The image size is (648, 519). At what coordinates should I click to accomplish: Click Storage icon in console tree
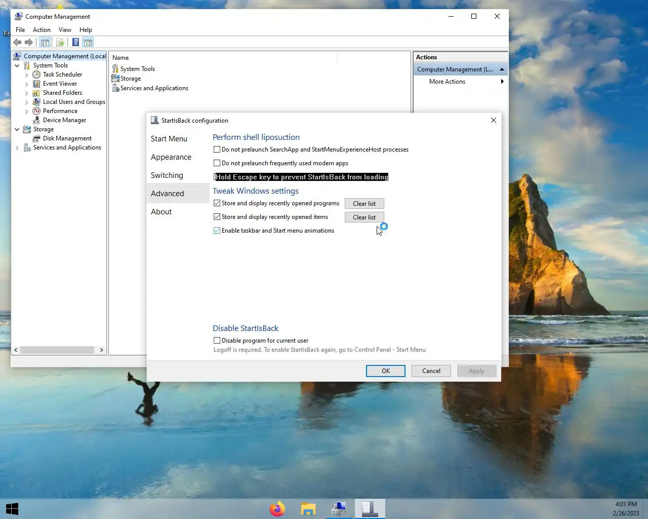27,129
